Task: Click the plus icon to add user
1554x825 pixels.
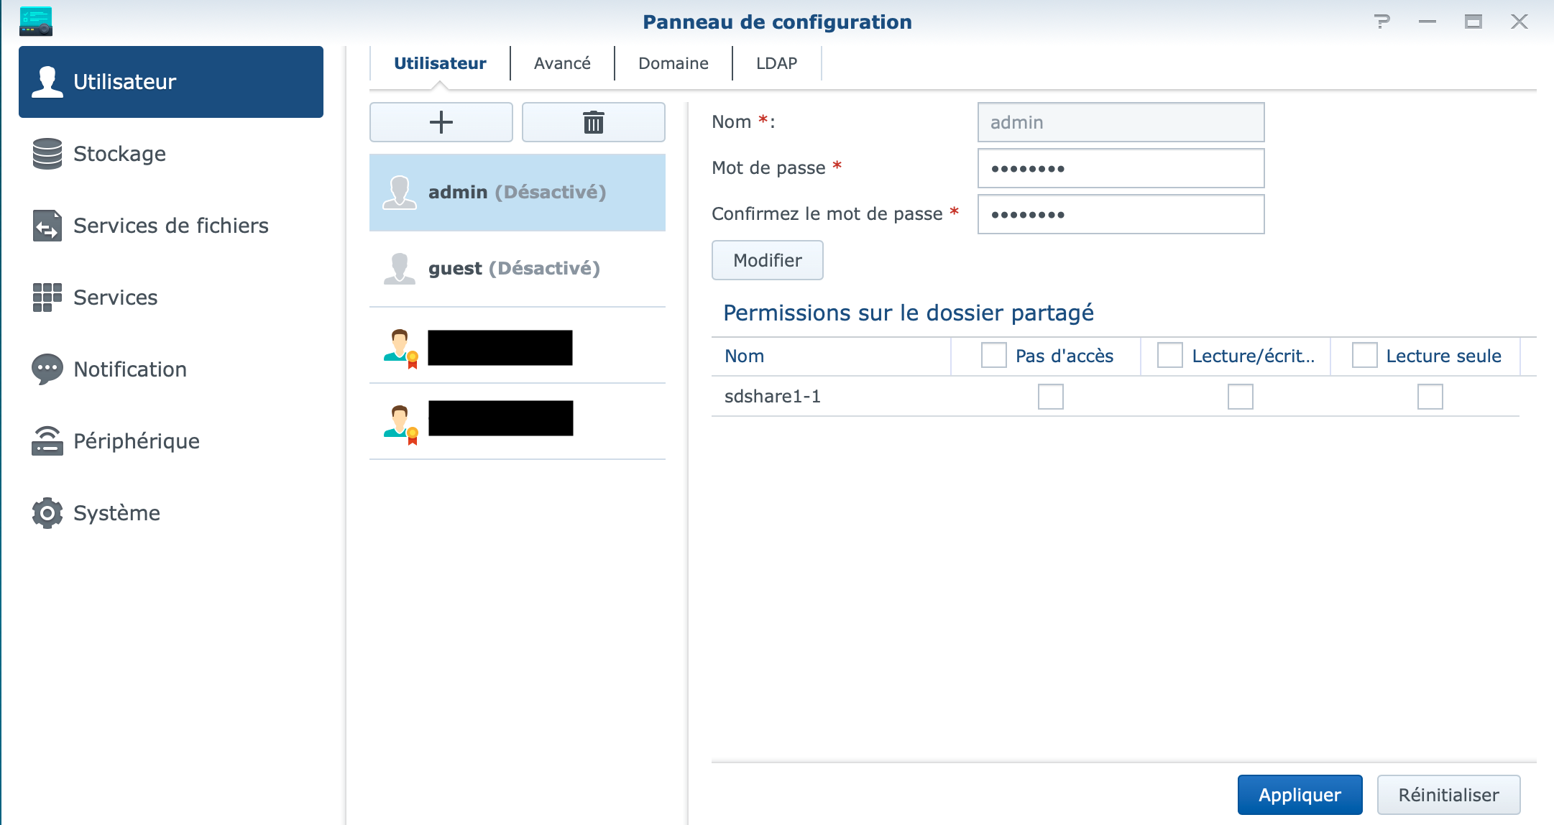Action: [441, 122]
